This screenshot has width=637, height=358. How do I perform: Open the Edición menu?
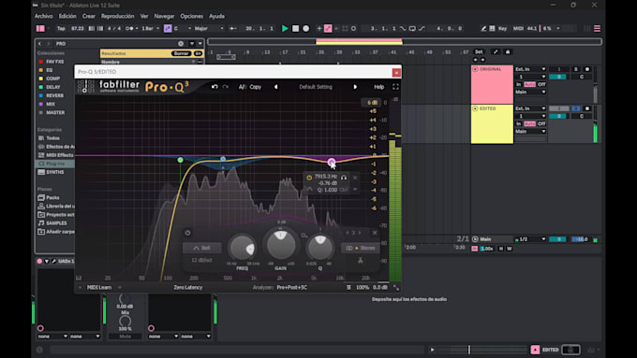pyautogui.click(x=67, y=16)
